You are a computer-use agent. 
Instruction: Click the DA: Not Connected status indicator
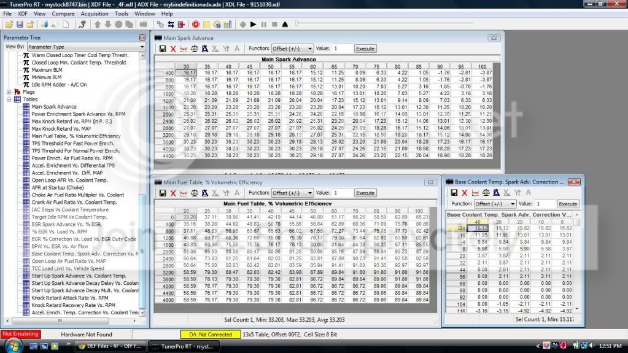tap(211, 334)
